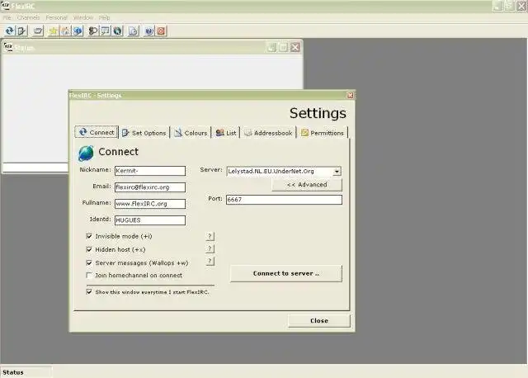Close the Settings dialog with the X
Screen dimensions: 528x378
[350, 96]
